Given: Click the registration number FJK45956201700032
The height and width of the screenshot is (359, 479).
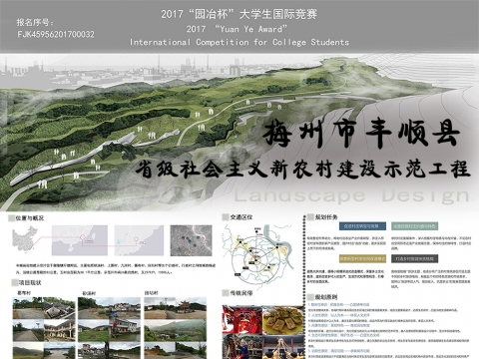Looking at the screenshot, I should tap(56, 34).
